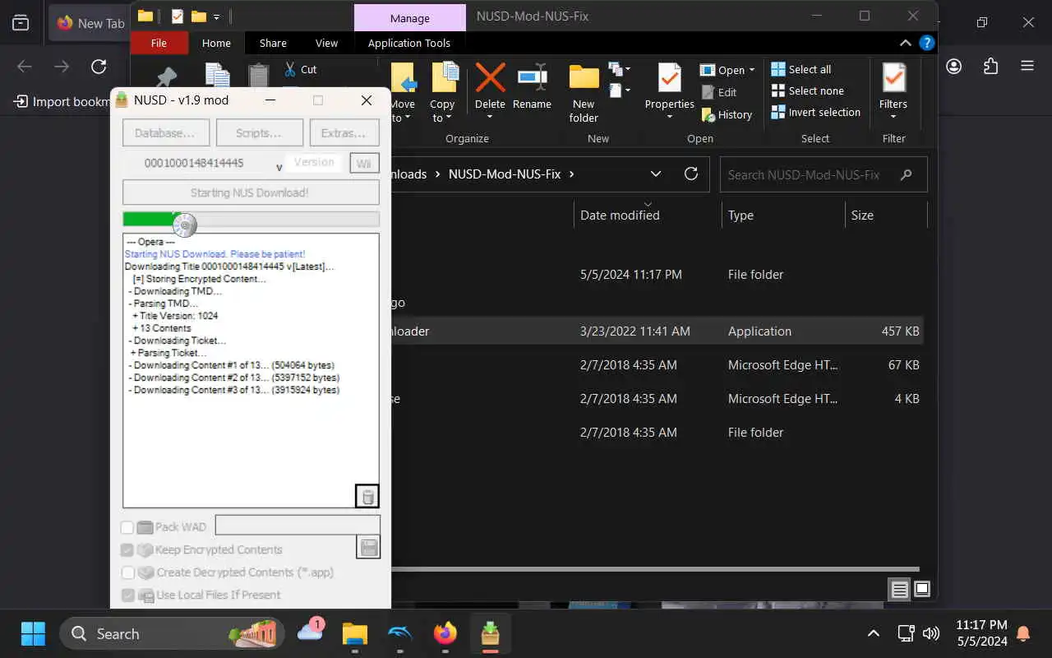Click the Explorer help question mark icon
This screenshot has height=658, width=1052.
pyautogui.click(x=926, y=43)
